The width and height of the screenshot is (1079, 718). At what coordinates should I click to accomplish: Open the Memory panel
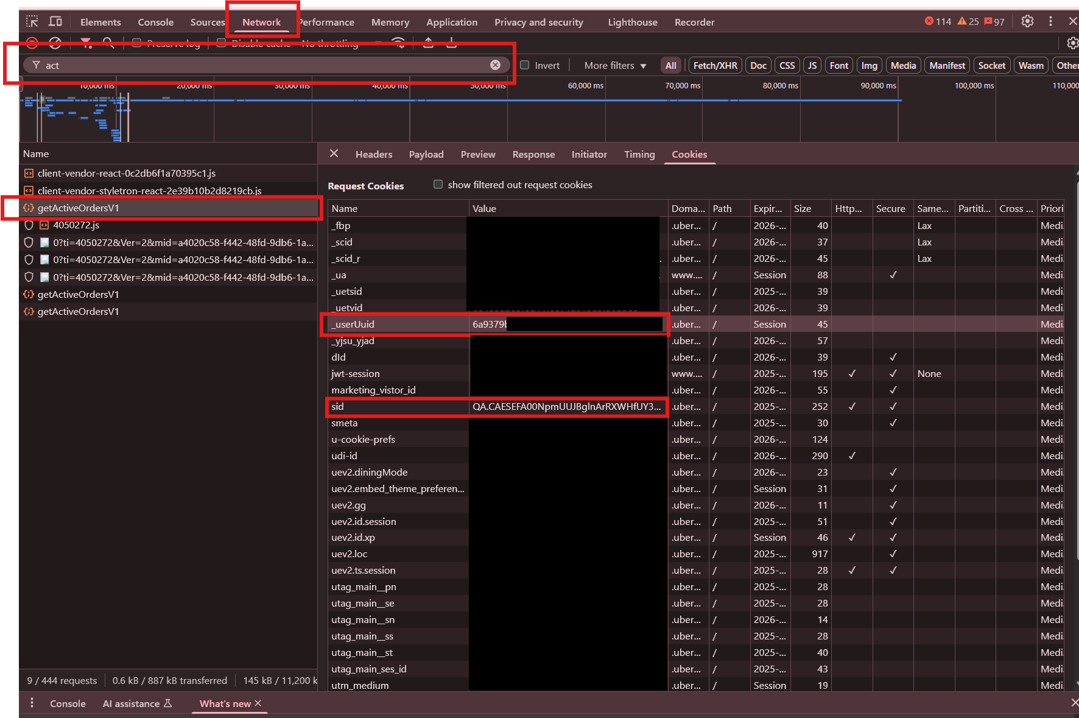[x=390, y=22]
